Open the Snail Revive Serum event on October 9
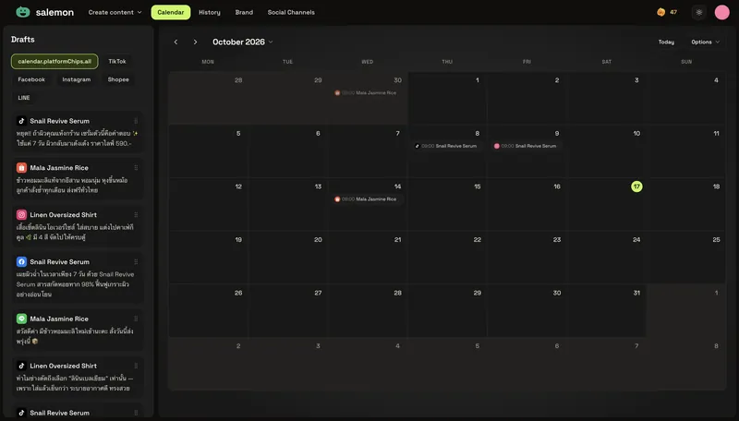Screen dimensions: 739x421 tap(526, 146)
